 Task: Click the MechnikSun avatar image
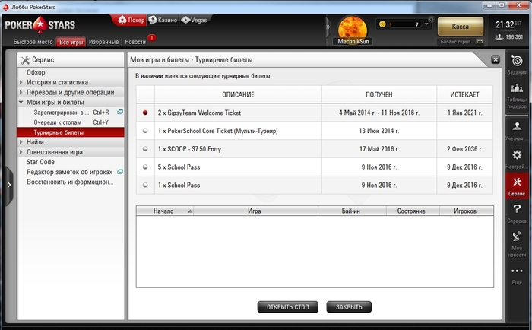[352, 30]
